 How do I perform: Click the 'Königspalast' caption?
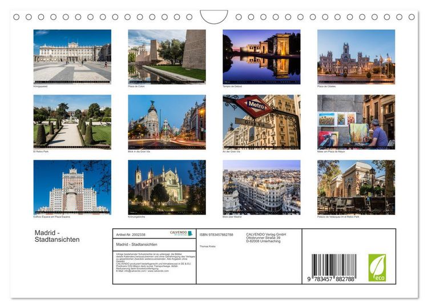coord(41,87)
